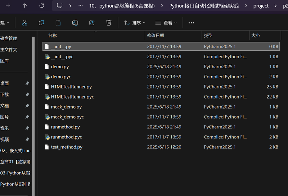Toggle the pin beside 下载
The image size is (288, 196).
point(27,95)
